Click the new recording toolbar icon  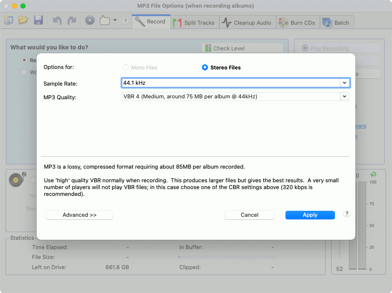(x=9, y=20)
